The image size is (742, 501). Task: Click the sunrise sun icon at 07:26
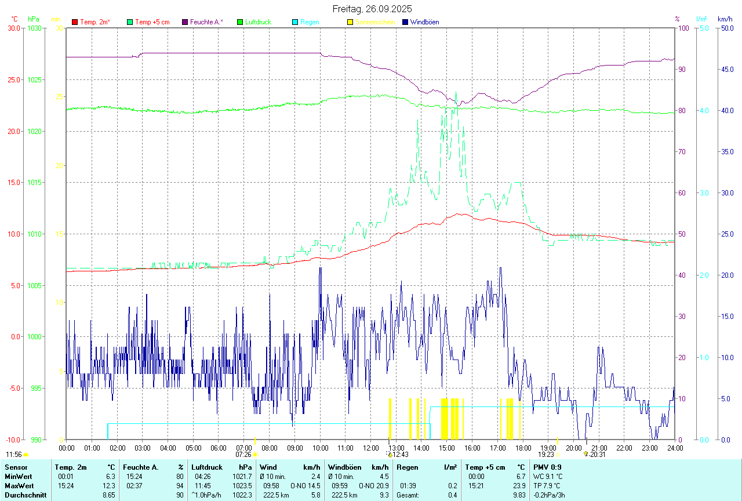255,455
